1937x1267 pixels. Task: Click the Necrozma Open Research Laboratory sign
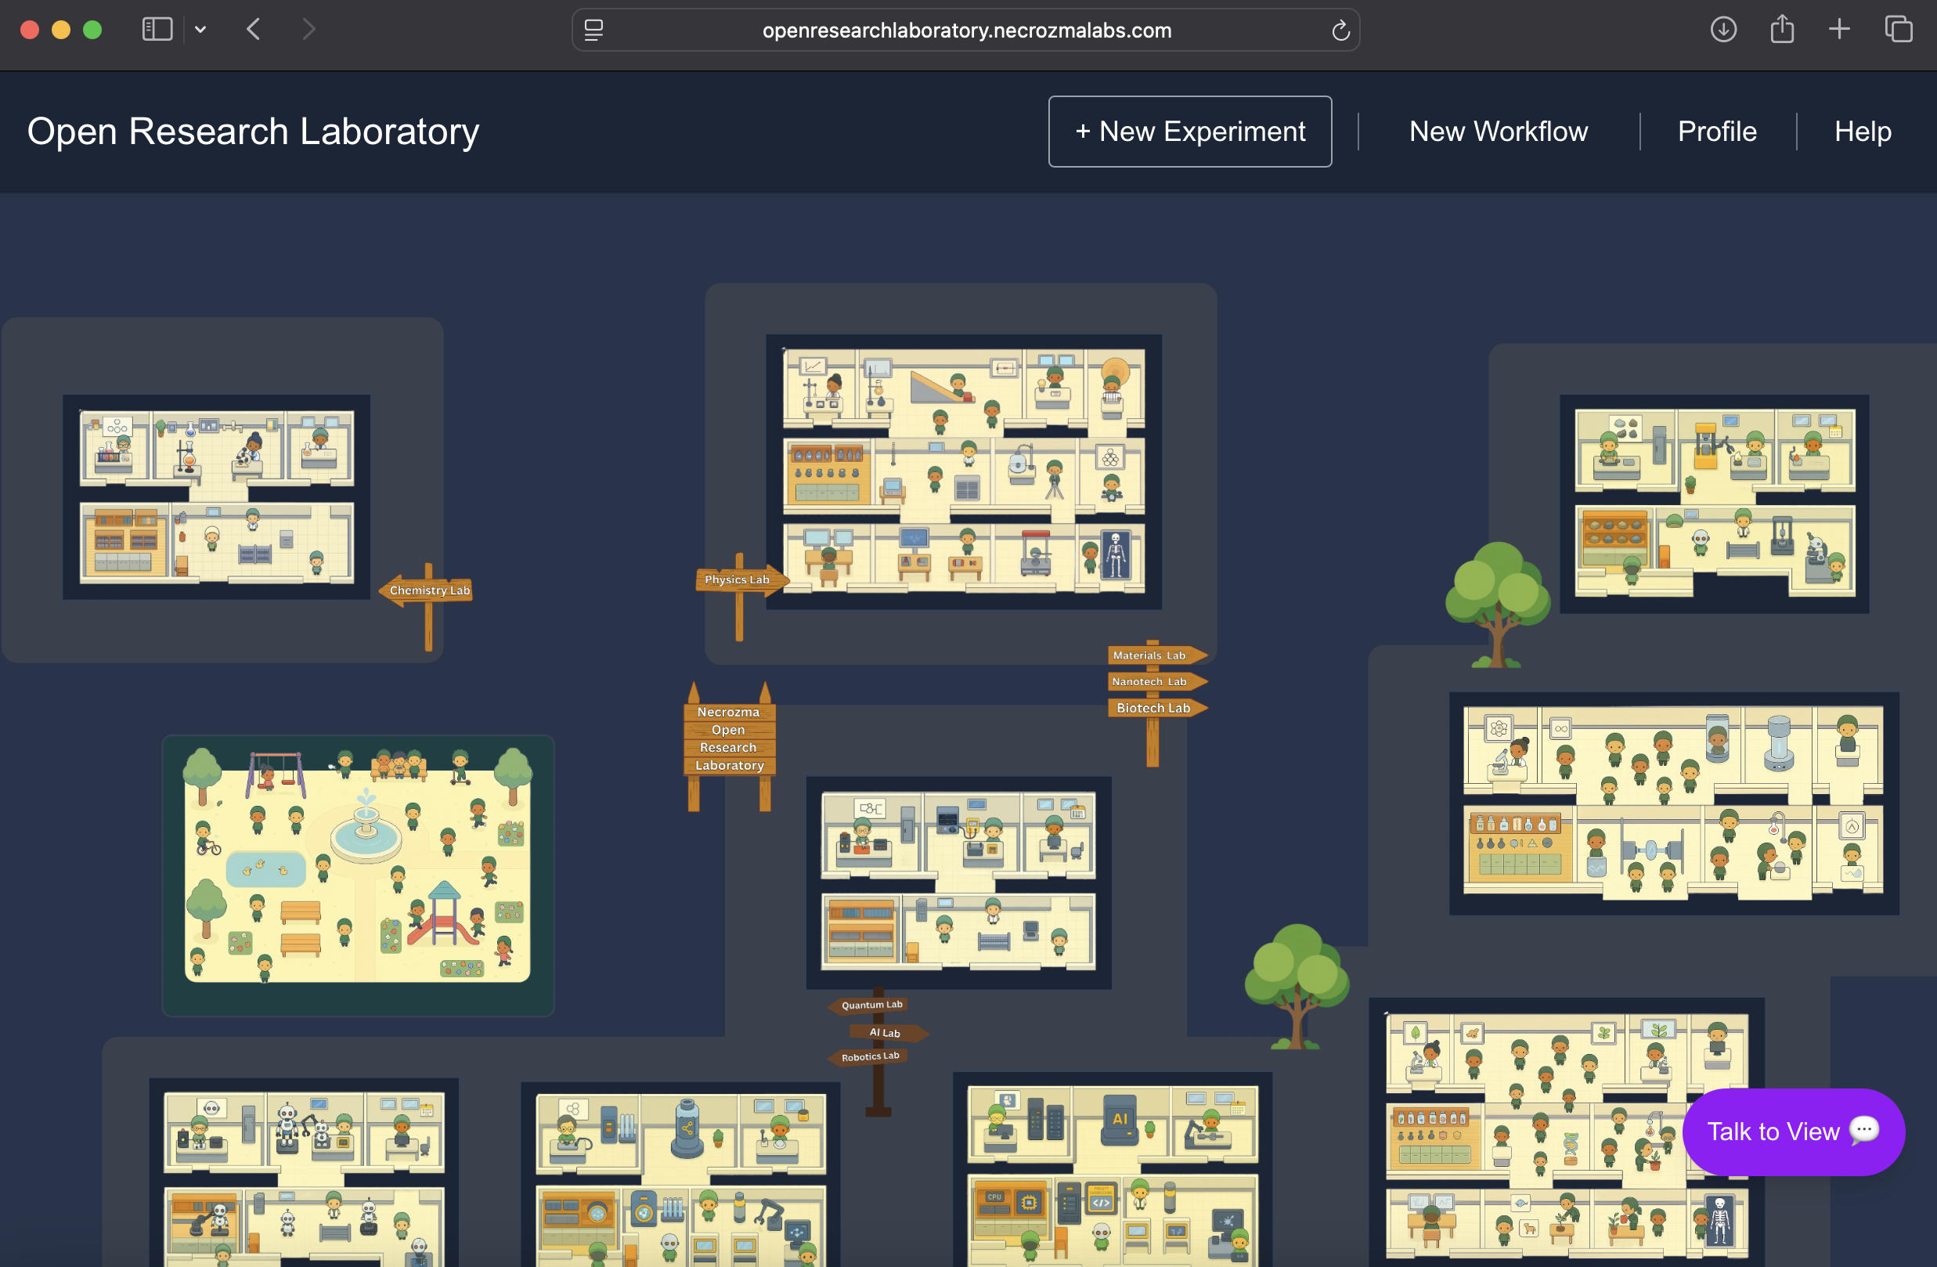(x=729, y=739)
